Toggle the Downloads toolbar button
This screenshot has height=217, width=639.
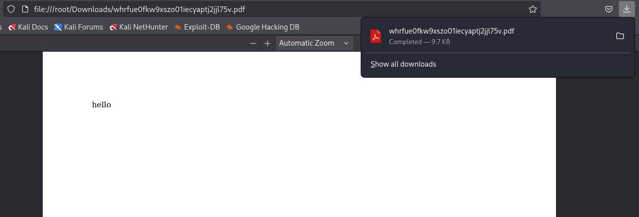pyautogui.click(x=626, y=9)
